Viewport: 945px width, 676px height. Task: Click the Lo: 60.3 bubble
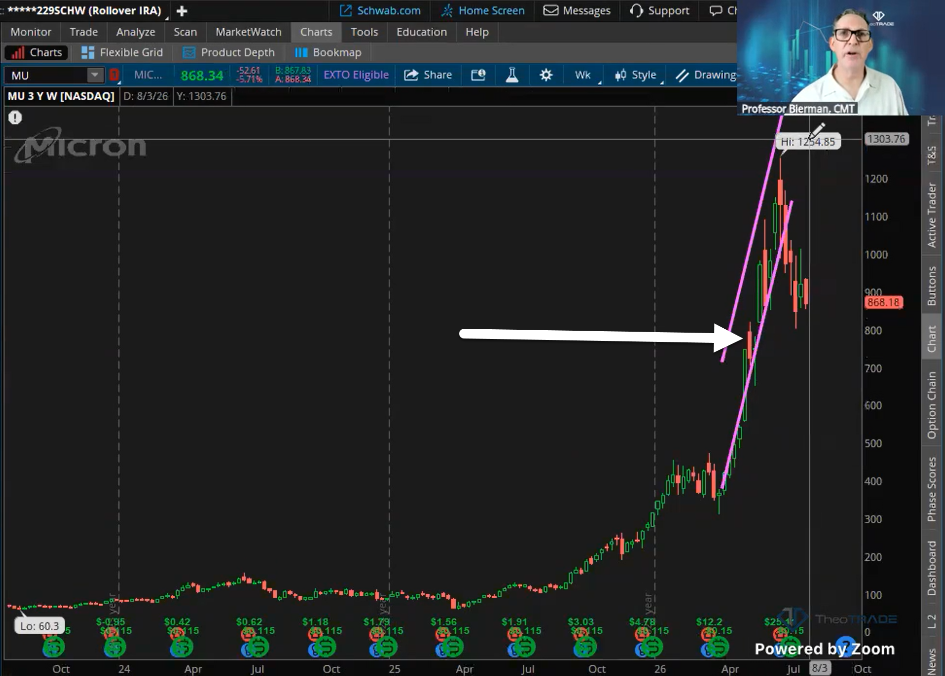click(39, 626)
